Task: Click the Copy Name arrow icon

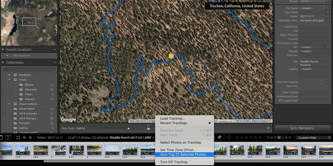Action: [x=328, y=12]
